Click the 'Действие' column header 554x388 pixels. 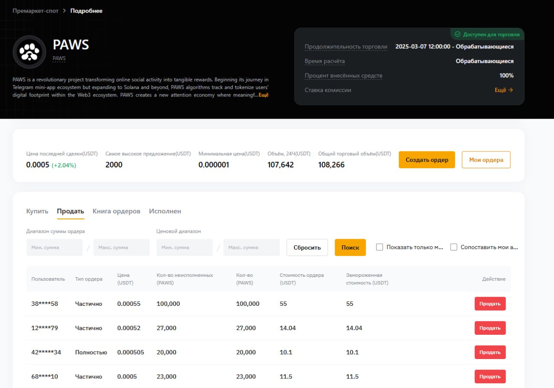[x=494, y=279]
